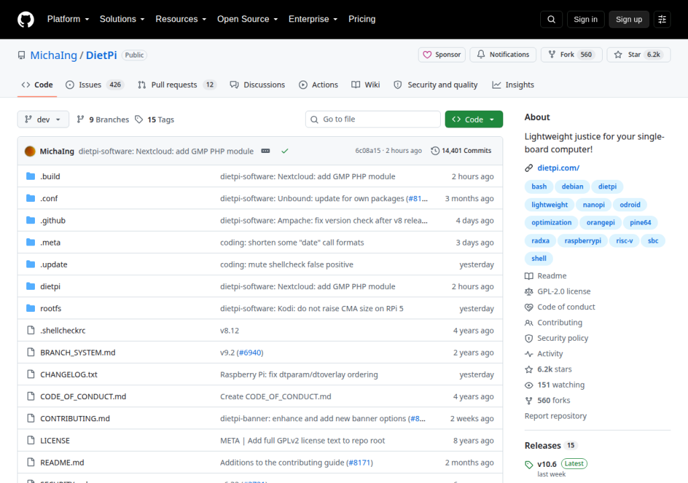Expand the Enterprise menu

313,19
